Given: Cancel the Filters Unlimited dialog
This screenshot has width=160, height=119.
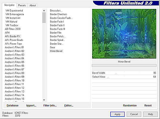Looking at the screenshot, I should (x=134, y=114).
